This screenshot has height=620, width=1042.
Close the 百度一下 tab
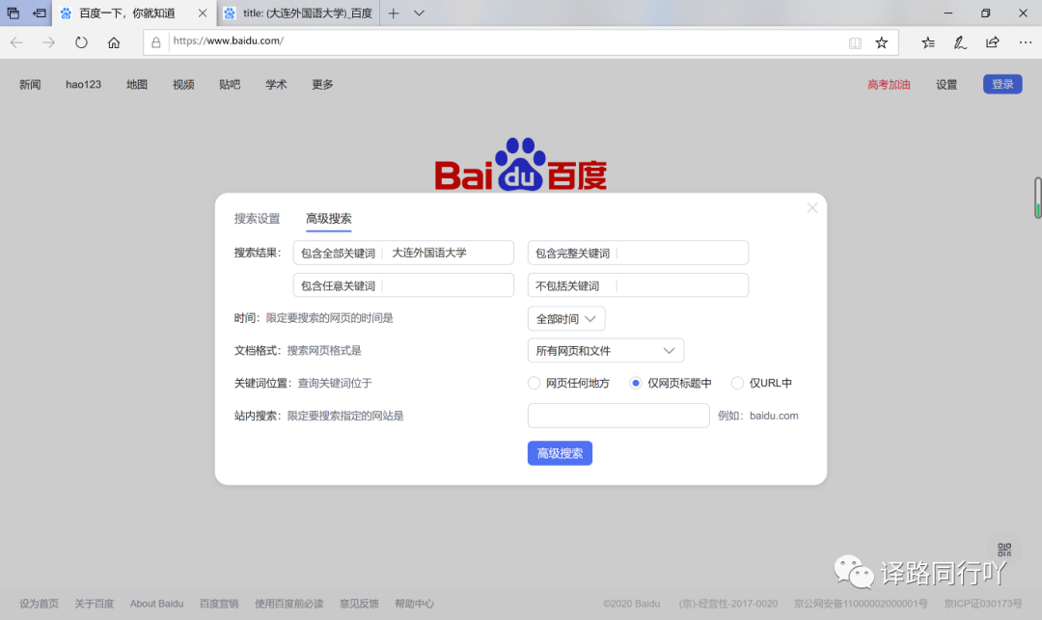pyautogui.click(x=203, y=13)
